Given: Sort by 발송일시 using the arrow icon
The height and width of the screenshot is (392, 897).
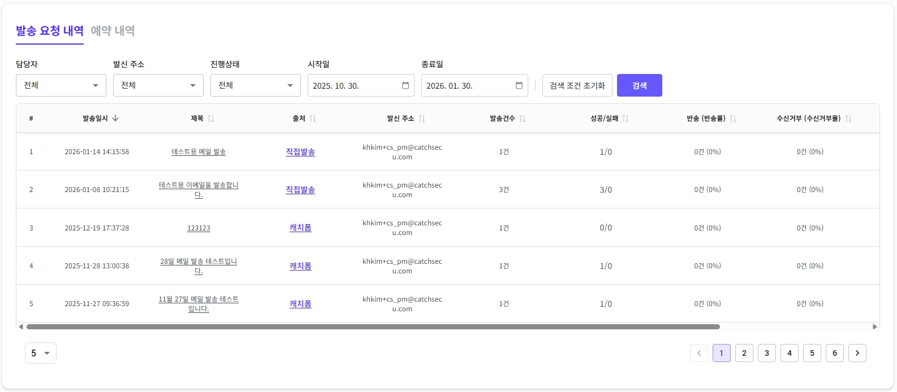Looking at the screenshot, I should click(x=115, y=119).
